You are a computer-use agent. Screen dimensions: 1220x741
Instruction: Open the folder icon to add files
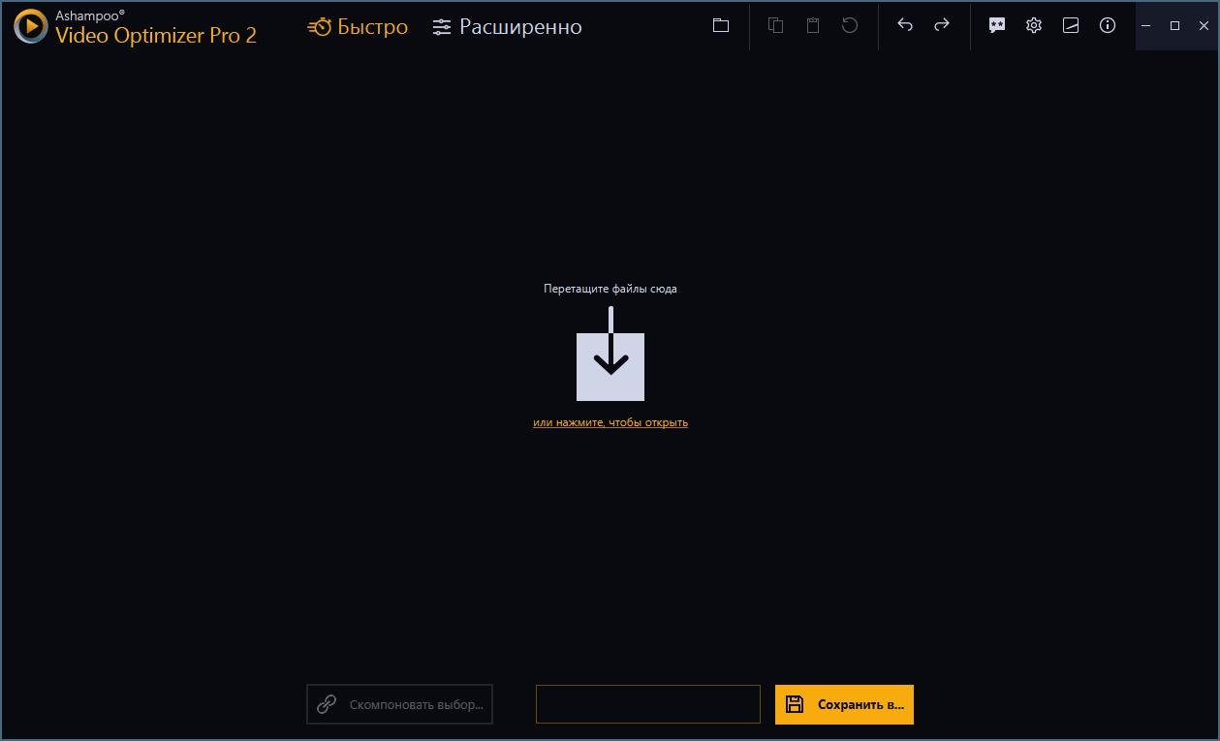click(720, 26)
